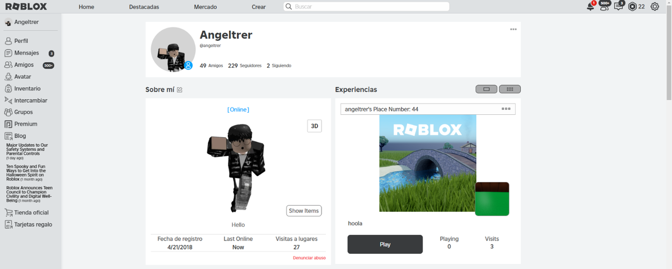Viewport: 672px width, 269px height.
Task: Open the chat messages icon in top bar
Action: coord(618,7)
